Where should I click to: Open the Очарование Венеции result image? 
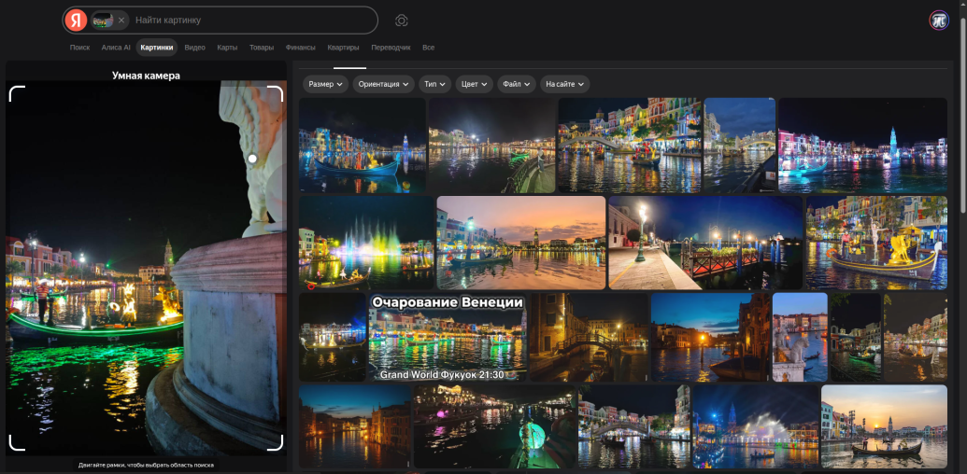(x=448, y=338)
